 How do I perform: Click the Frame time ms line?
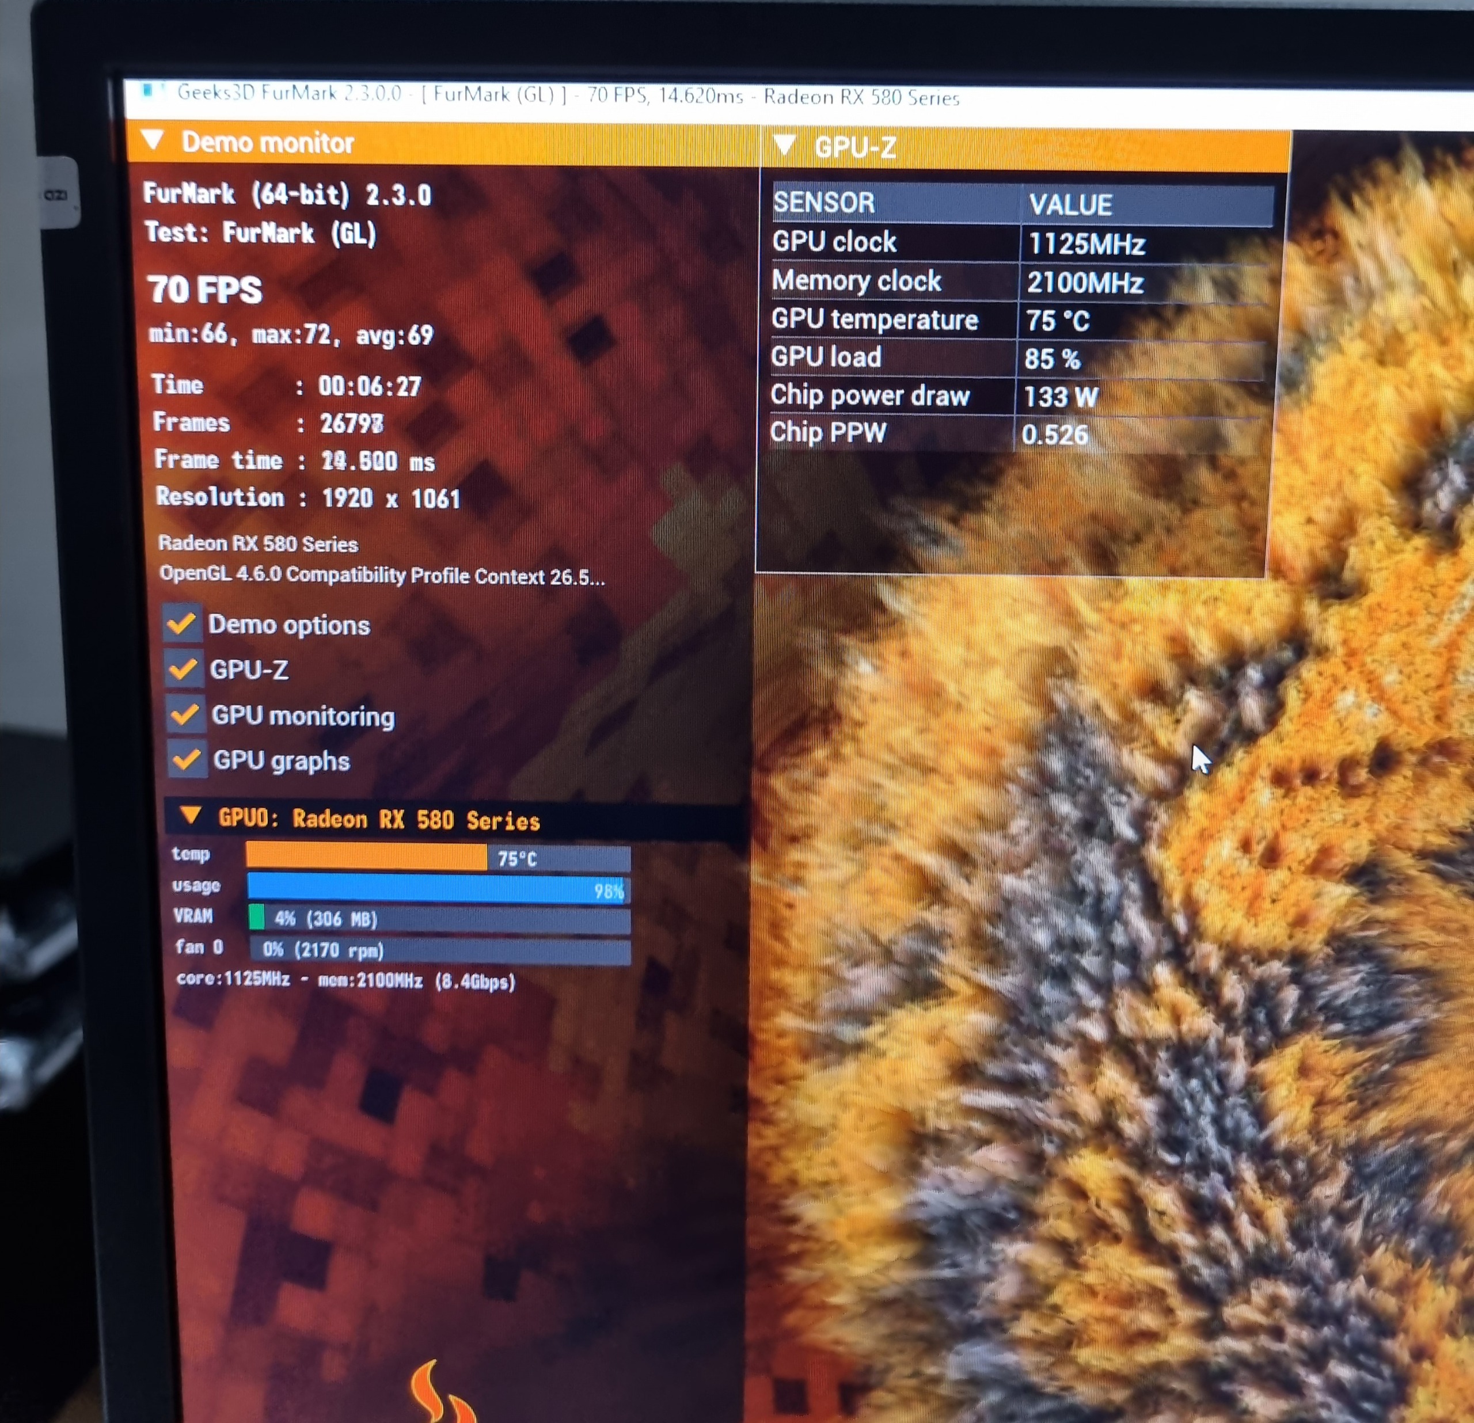pyautogui.click(x=295, y=460)
